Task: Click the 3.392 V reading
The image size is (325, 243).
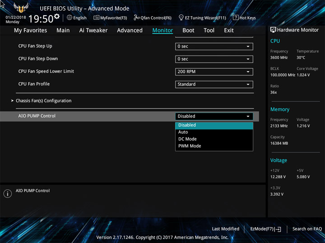Action: pos(277,194)
